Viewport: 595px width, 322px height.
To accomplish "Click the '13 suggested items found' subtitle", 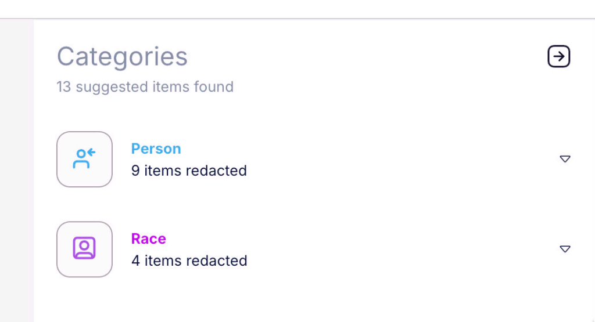I will (x=145, y=87).
